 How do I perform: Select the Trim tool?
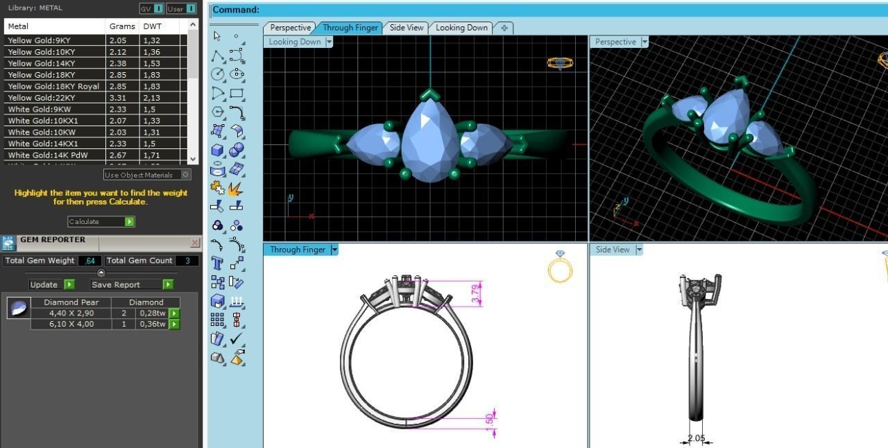[x=217, y=206]
